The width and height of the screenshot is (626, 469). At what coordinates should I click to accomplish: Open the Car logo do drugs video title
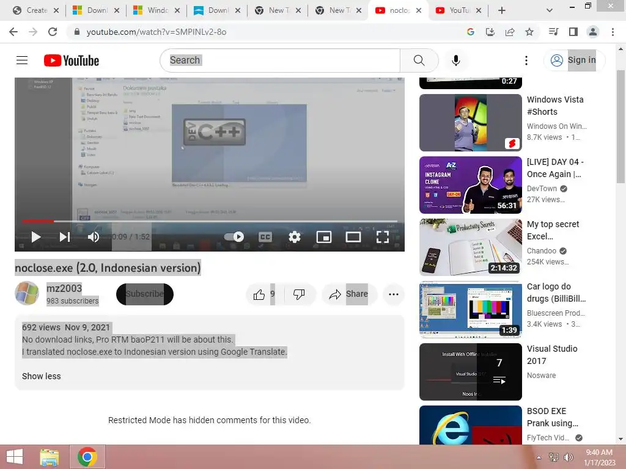click(556, 293)
